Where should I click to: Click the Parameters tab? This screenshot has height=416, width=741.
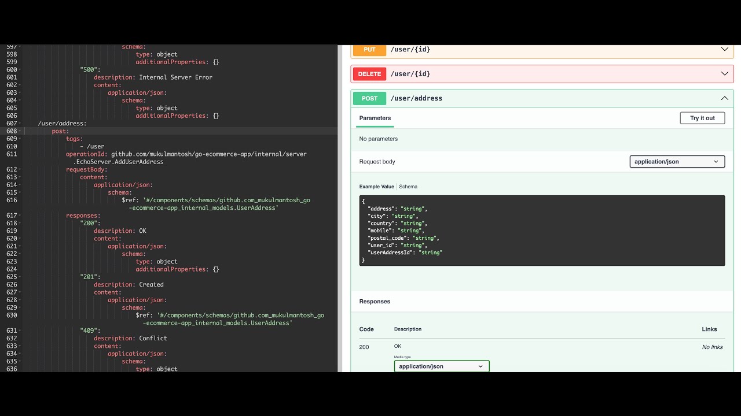pyautogui.click(x=375, y=117)
